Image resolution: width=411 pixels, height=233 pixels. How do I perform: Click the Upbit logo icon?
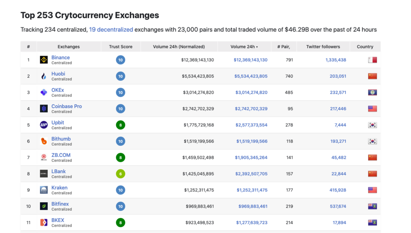pos(44,125)
